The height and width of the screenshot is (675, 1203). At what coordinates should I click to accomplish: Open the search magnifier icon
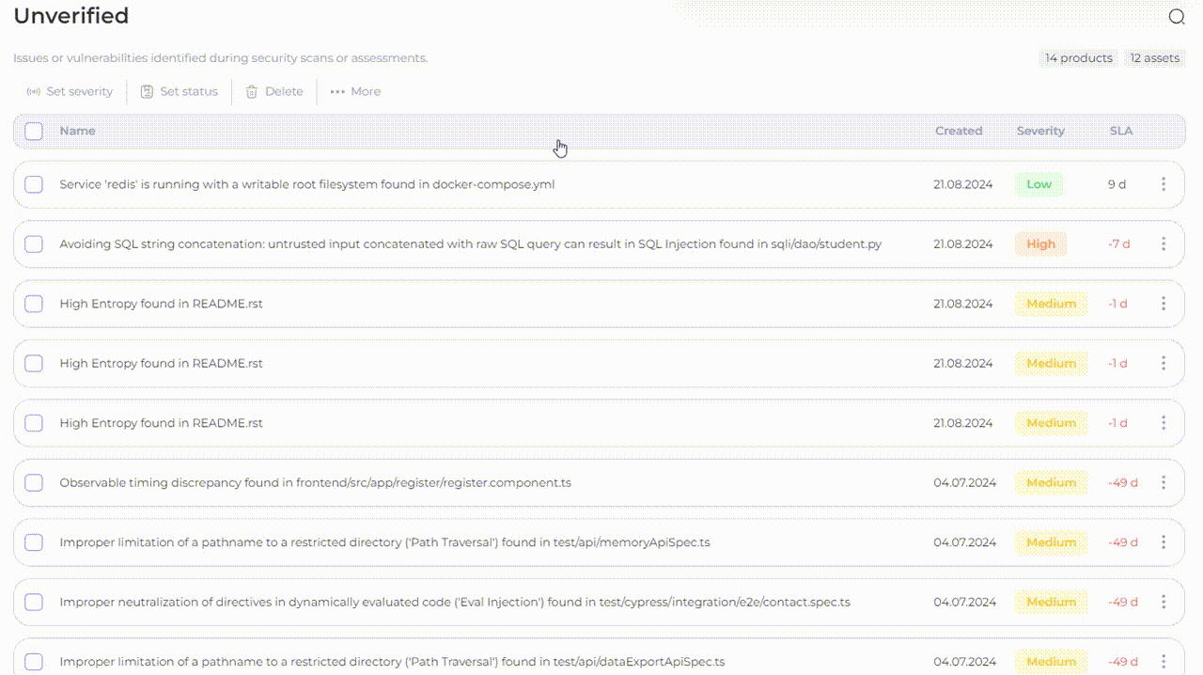coord(1177,17)
